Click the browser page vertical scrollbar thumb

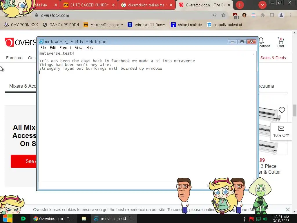click(295, 110)
